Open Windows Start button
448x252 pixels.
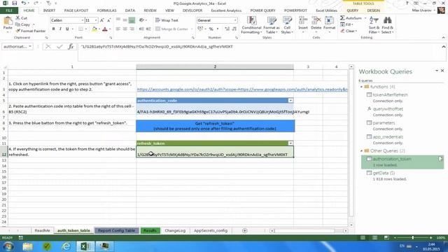click(x=8, y=246)
